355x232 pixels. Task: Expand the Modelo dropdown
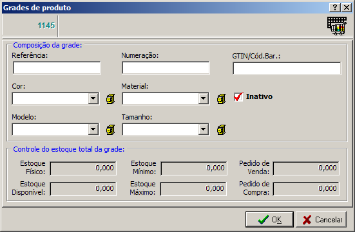(93, 129)
